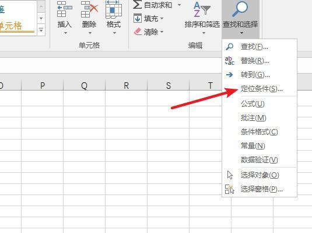Select 条件格式(C) in the menu
The image size is (312, 233).
click(x=260, y=132)
